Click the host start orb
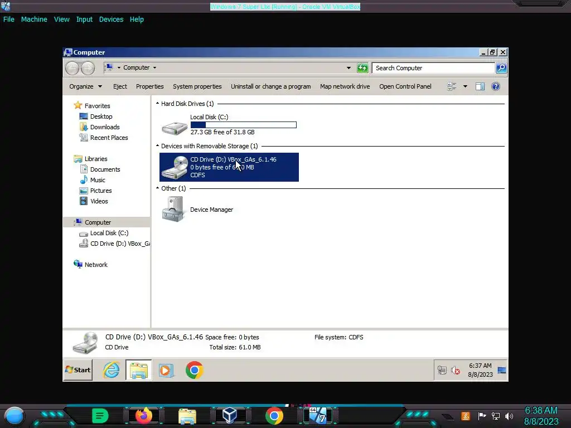This screenshot has width=571, height=428. click(14, 416)
